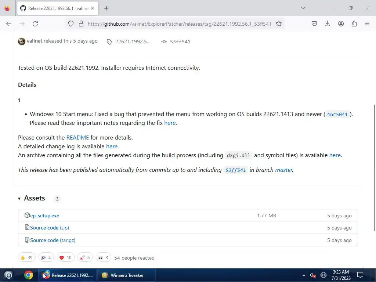
Task: Open valinet's avatar picture
Action: [x=22, y=41]
